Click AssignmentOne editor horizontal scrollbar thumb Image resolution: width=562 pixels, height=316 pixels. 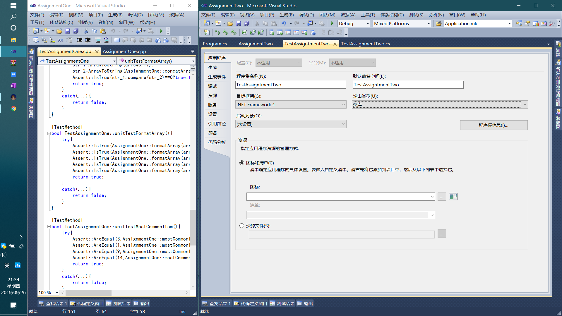coord(88,293)
